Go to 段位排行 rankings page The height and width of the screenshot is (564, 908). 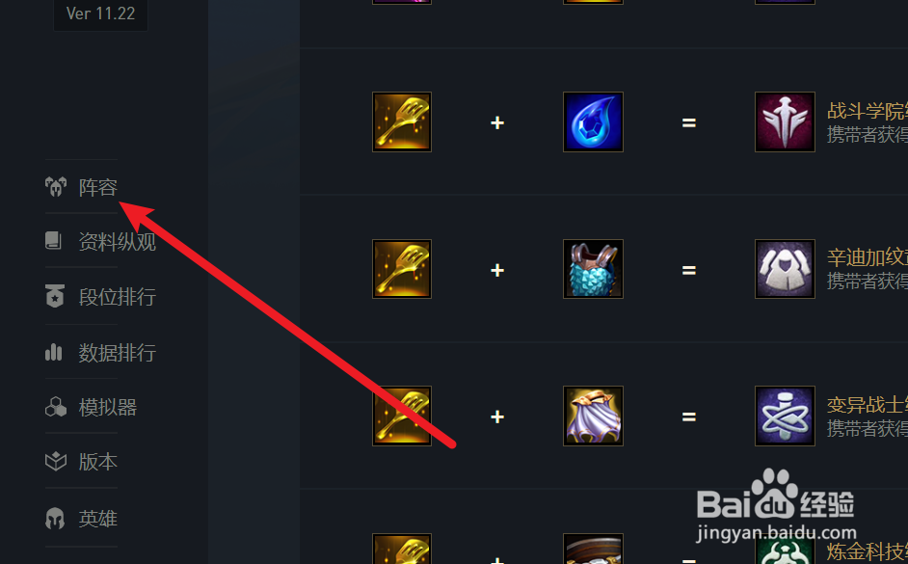coord(100,297)
